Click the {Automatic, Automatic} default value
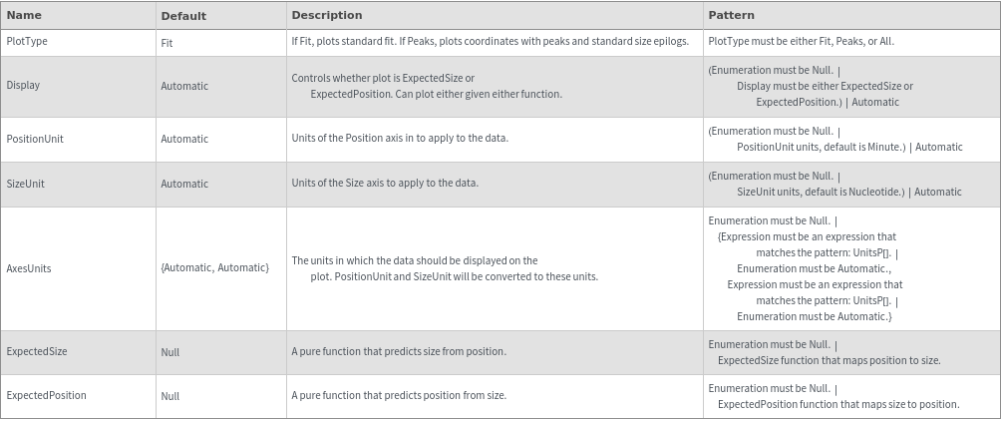This screenshot has width=1001, height=421. [214, 267]
